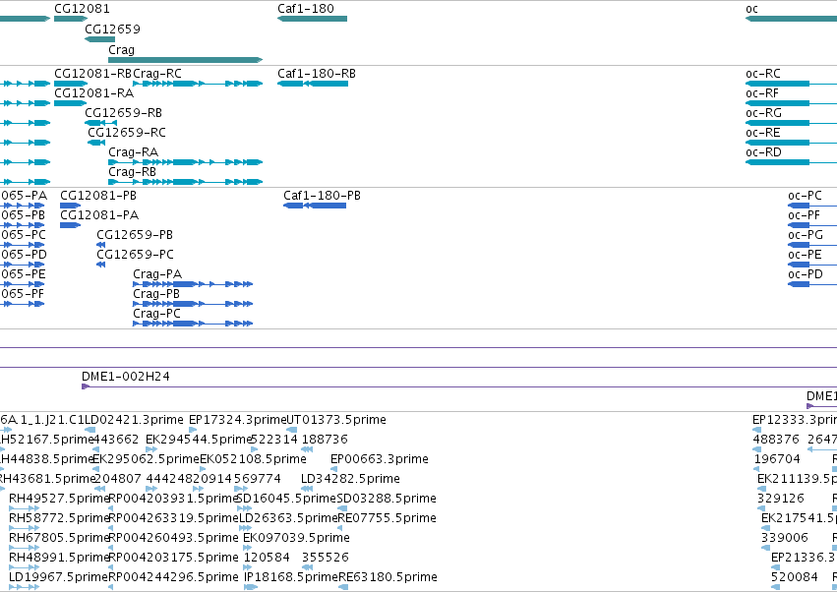Image resolution: width=837 pixels, height=592 pixels.
Task: Select the 569774 EST label
Action: [x=258, y=479]
